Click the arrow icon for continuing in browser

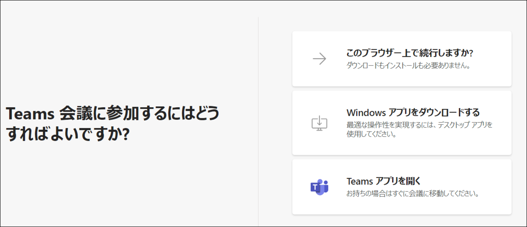click(319, 59)
